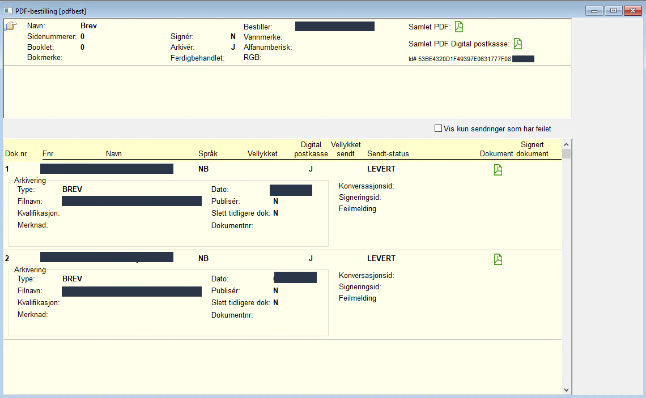Screen dimensions: 646x398
Task: Click the Fnr column header
Action: pos(48,154)
